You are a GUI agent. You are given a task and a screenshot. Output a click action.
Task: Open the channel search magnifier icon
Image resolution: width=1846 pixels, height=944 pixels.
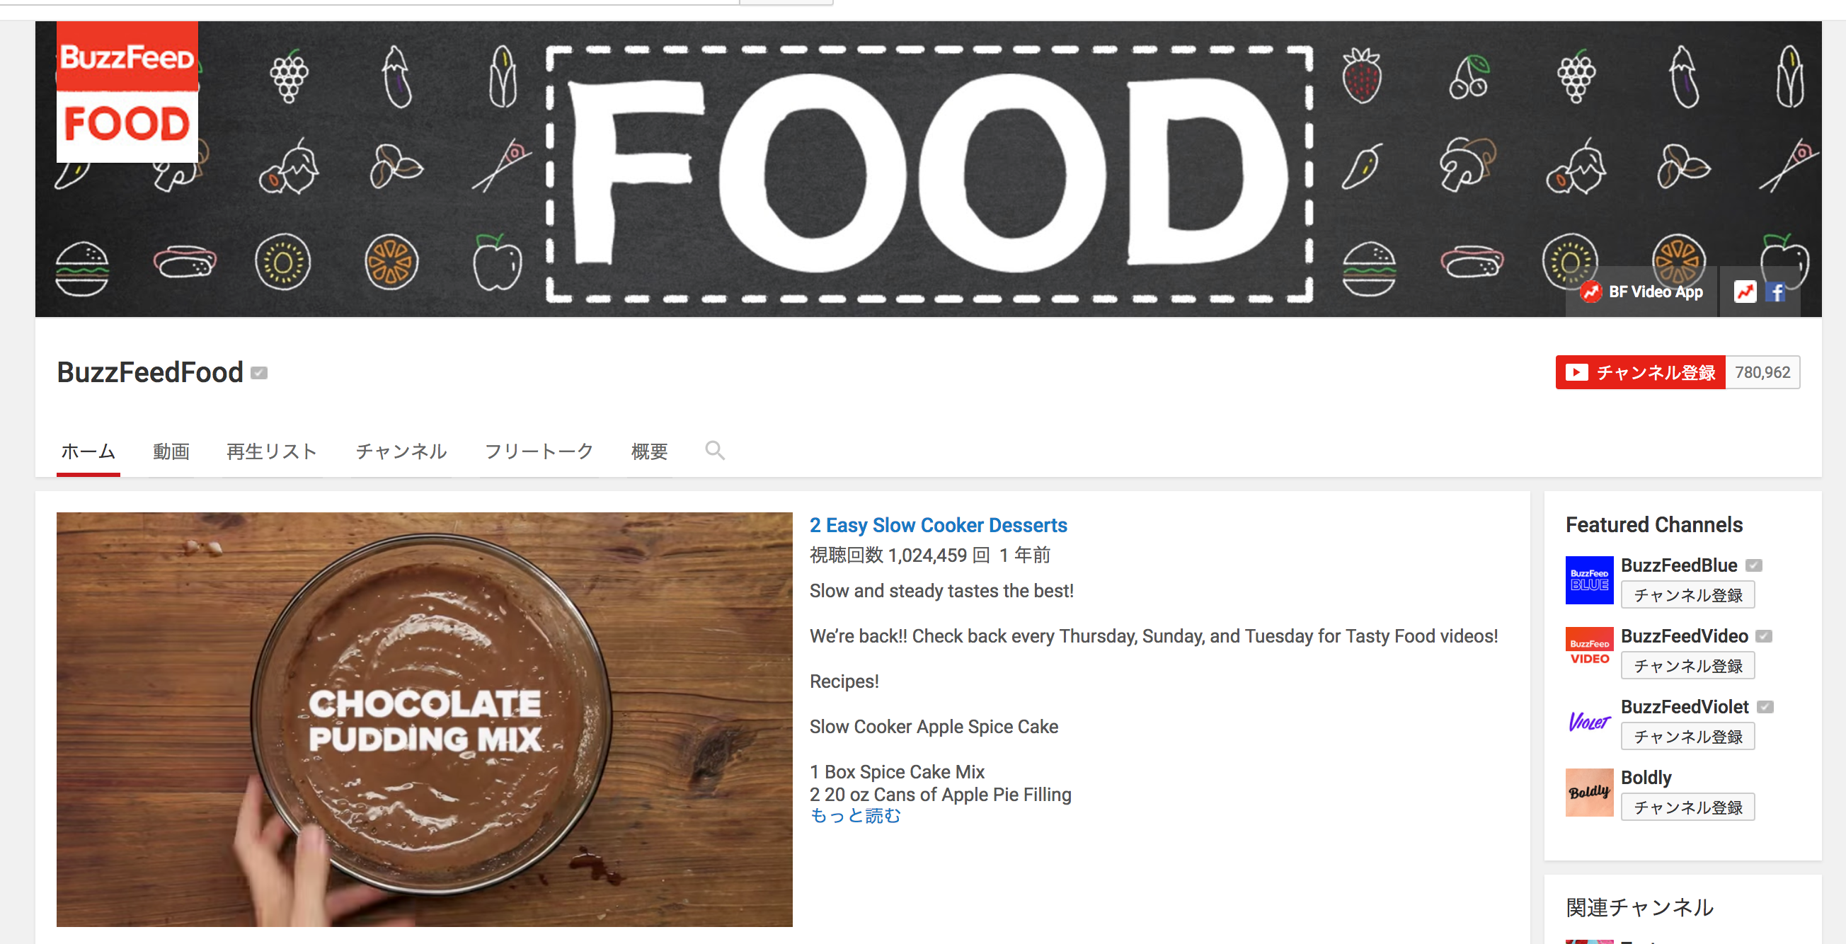coord(714,451)
